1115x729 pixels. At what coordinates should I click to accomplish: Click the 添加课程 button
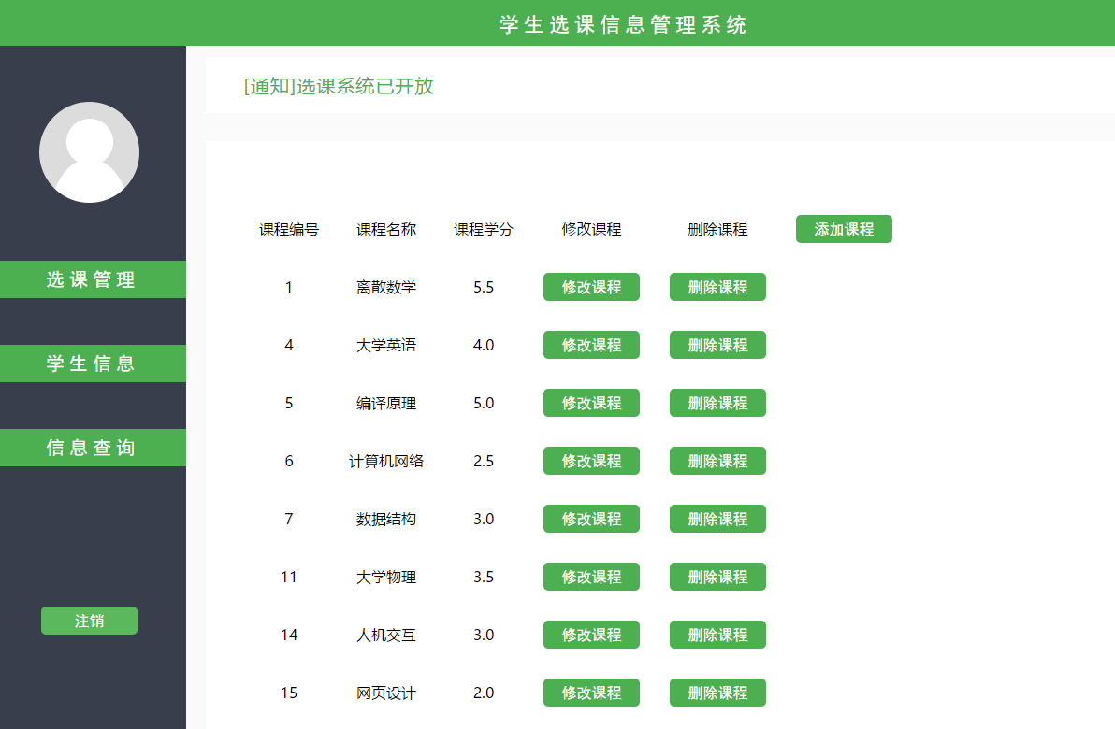[844, 230]
